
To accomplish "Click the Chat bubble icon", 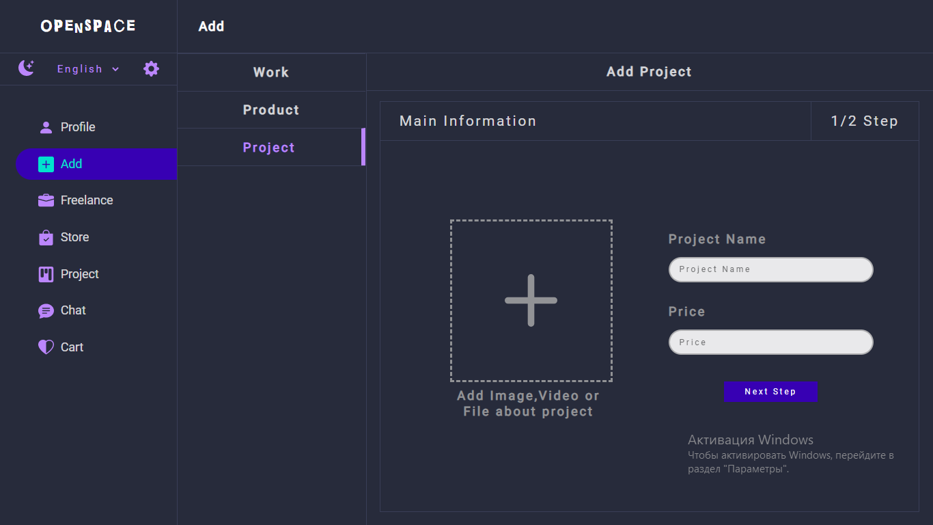I will point(46,311).
